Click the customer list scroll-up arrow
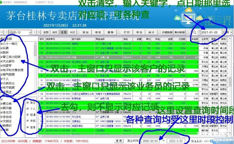 (35, 43)
